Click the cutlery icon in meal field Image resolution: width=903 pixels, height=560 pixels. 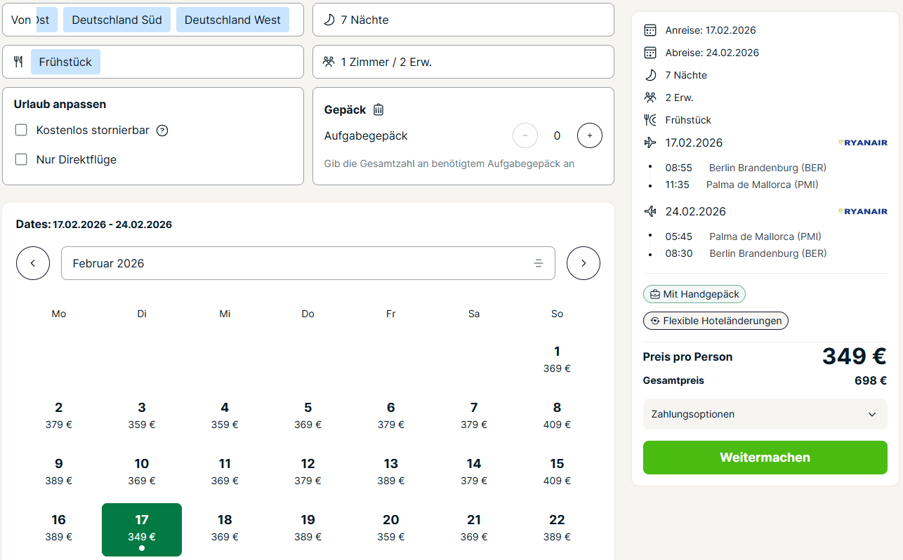[x=18, y=62]
